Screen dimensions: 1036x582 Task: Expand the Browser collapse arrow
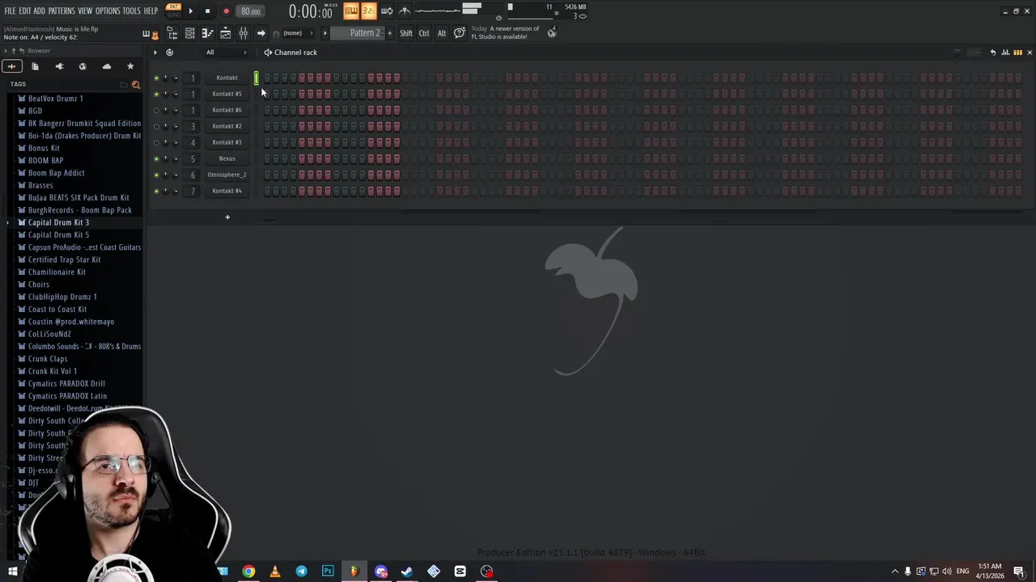(5, 51)
